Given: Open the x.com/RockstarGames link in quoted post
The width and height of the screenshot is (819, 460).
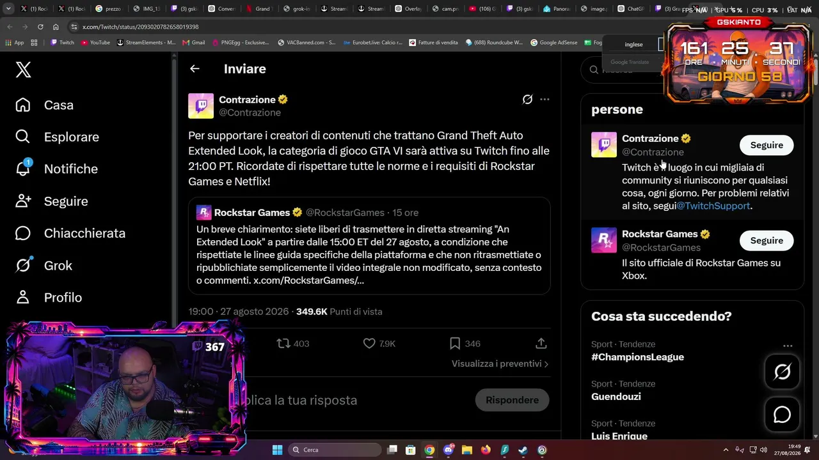Looking at the screenshot, I should [x=308, y=280].
